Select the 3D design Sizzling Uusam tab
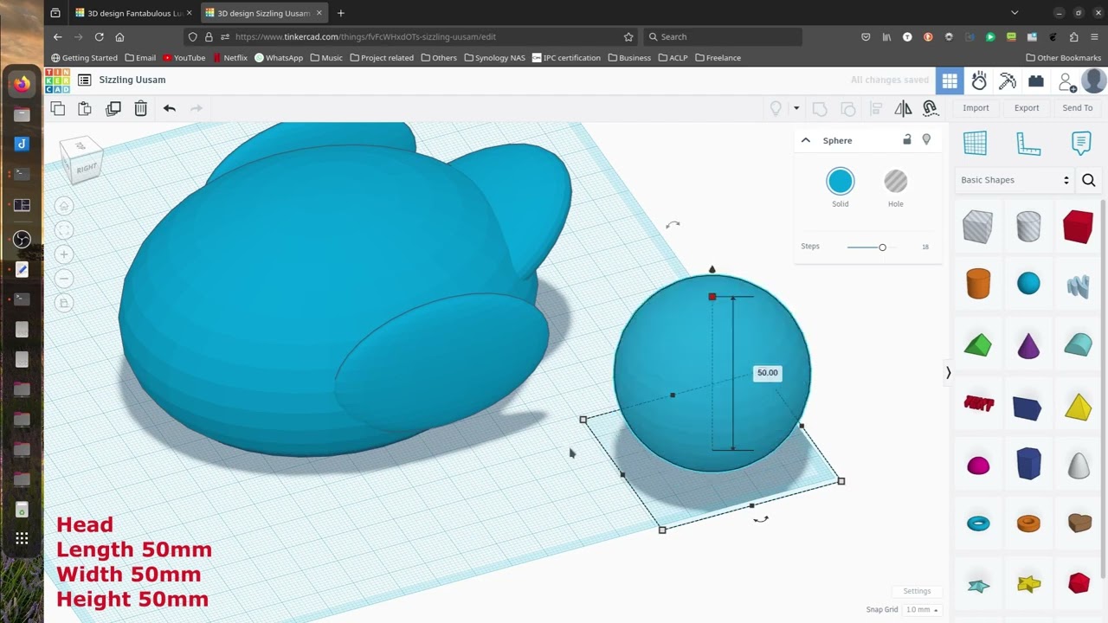The width and height of the screenshot is (1108, 623). [x=263, y=13]
